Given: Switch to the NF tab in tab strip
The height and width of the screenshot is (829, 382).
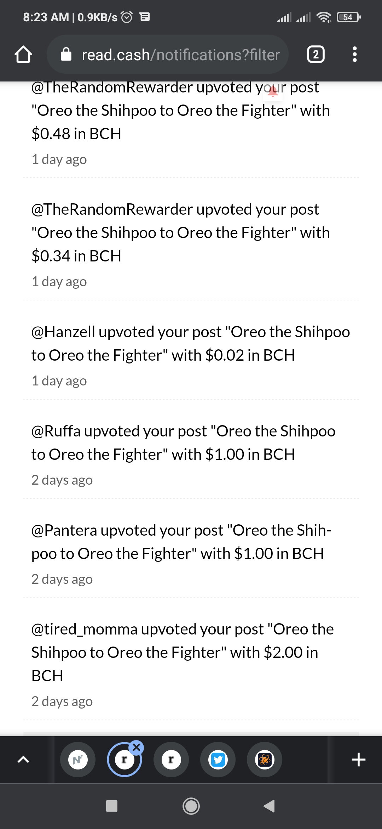Looking at the screenshot, I should click(x=78, y=760).
